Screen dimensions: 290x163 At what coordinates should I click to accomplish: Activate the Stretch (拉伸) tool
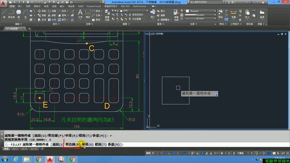click(42, 20)
